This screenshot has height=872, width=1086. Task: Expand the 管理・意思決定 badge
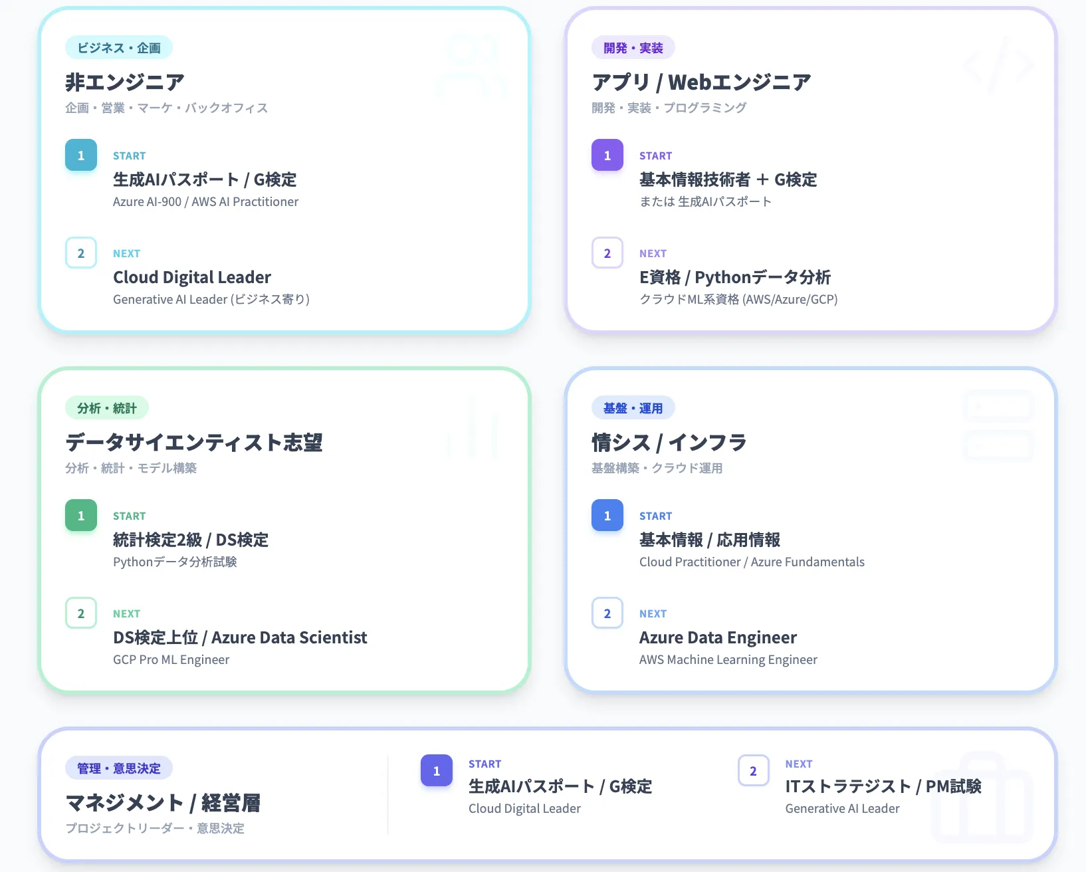click(x=119, y=768)
